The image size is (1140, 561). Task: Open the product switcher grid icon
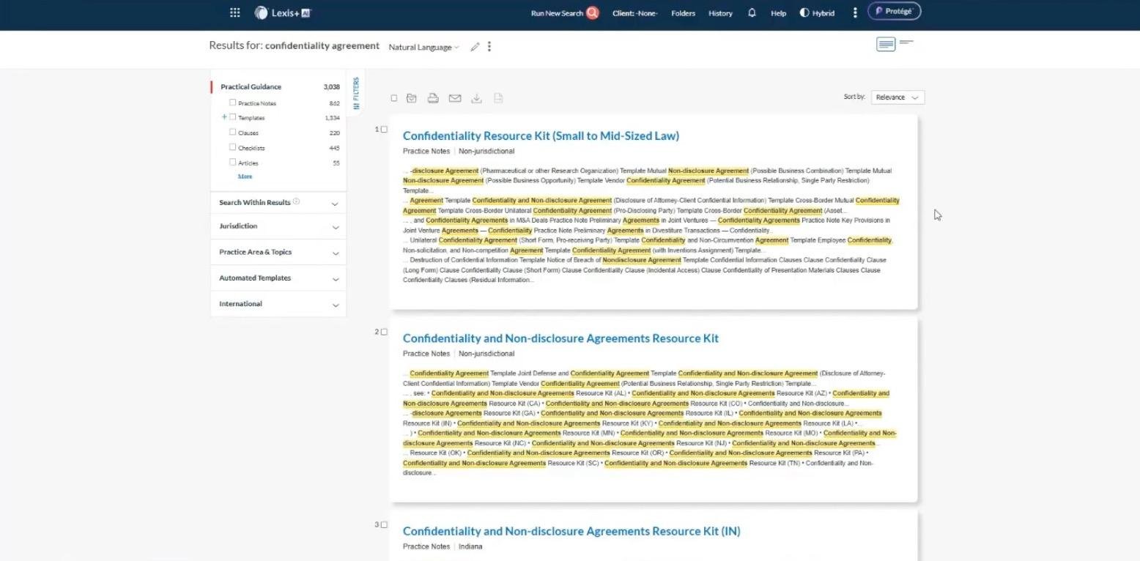pyautogui.click(x=234, y=12)
